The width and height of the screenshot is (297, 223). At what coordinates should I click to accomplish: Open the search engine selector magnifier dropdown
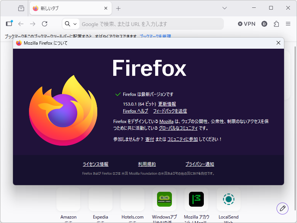pos(71,24)
